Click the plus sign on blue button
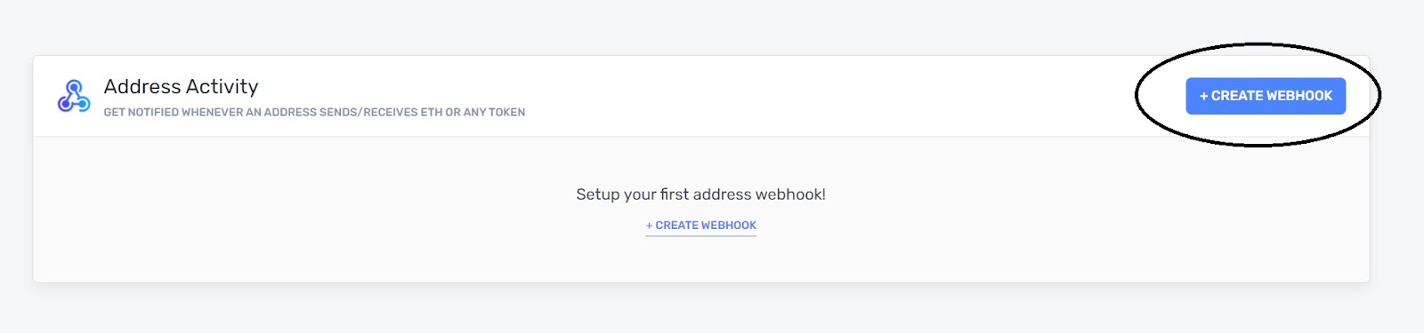Image resolution: width=1424 pixels, height=333 pixels. coord(1204,96)
